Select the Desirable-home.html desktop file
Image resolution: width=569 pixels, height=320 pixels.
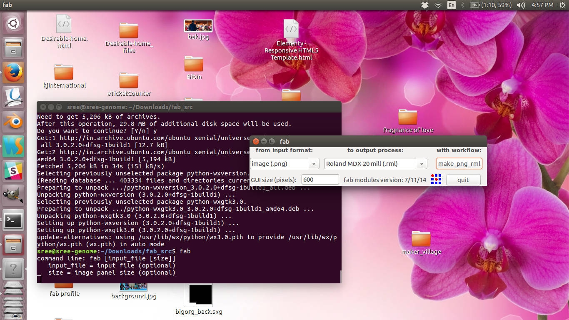click(x=64, y=32)
